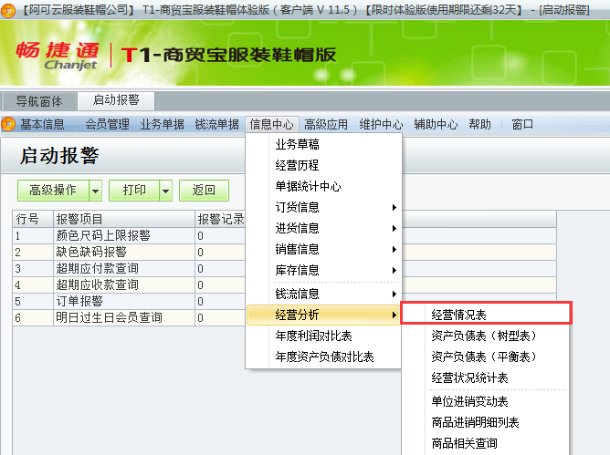Open 商品进销明细列表 in the submenu
610x455 pixels.
486,422
